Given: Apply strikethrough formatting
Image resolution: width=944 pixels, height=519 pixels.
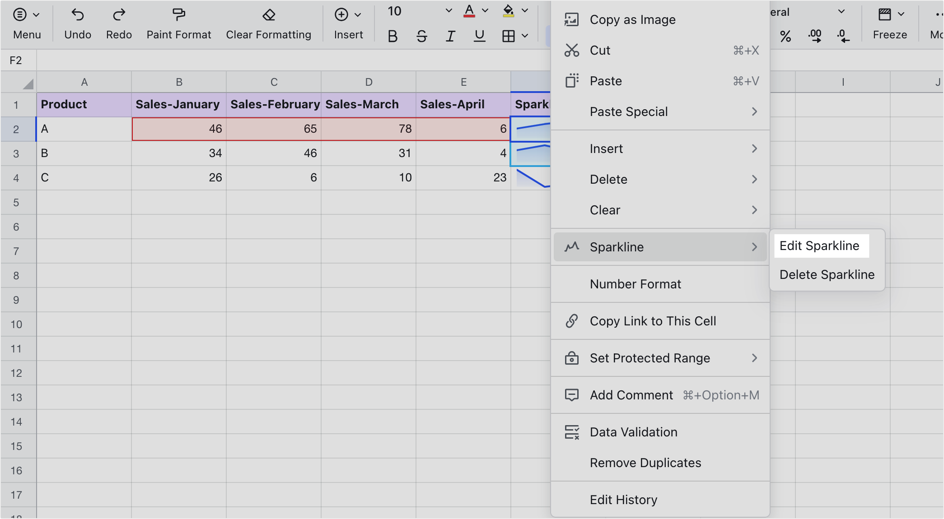Looking at the screenshot, I should [x=421, y=36].
